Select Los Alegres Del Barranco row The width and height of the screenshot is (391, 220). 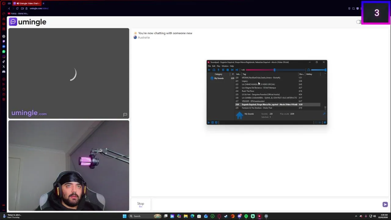tap(278, 88)
